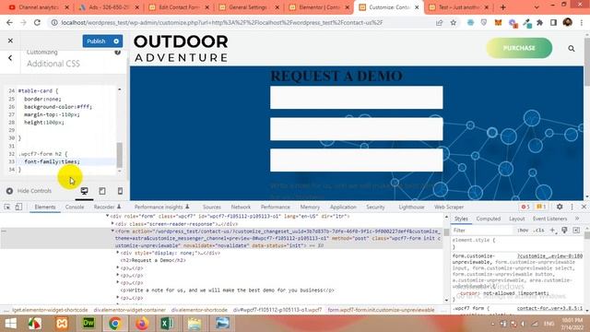Open the site search icon in preview
Image resolution: width=590 pixels, height=332 pixels.
[572, 48]
